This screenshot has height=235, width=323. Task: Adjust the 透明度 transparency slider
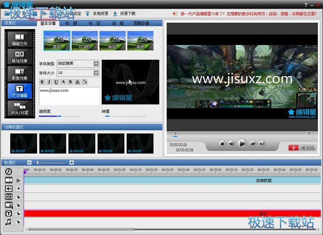point(59,116)
